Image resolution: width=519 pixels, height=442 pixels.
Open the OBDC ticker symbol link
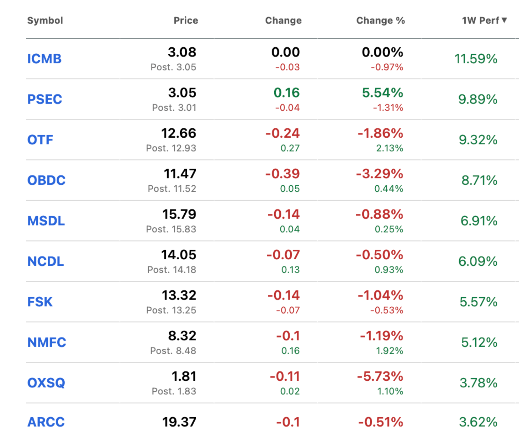[x=46, y=180]
